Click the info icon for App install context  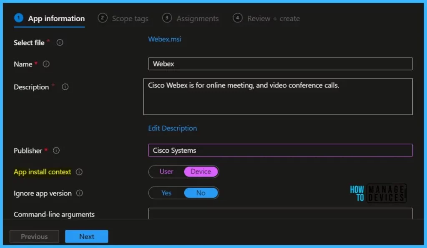point(79,172)
